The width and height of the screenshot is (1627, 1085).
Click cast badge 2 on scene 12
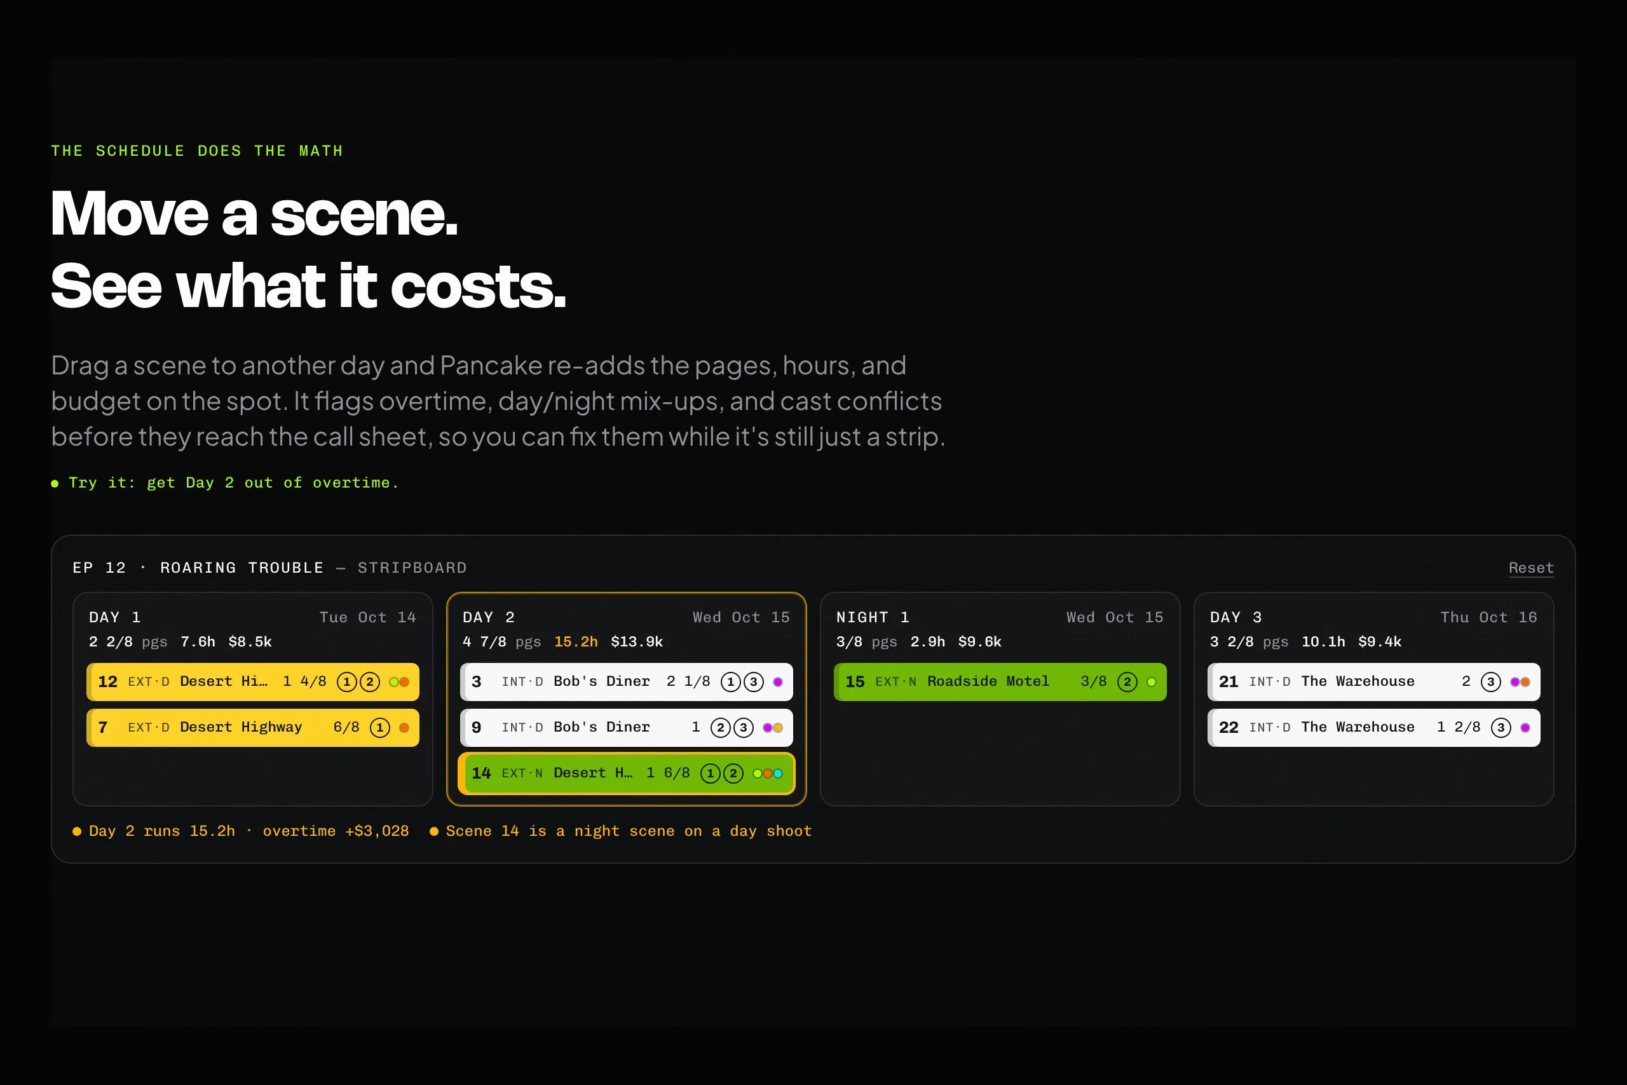click(x=369, y=682)
